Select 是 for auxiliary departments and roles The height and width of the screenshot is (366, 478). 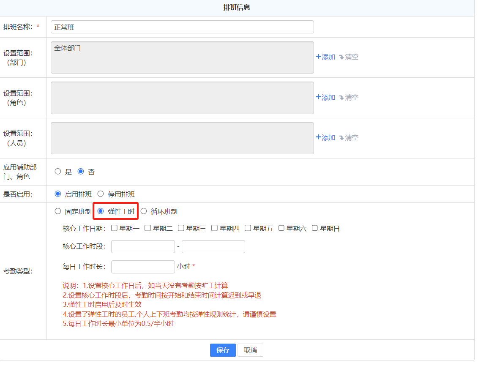[58, 172]
